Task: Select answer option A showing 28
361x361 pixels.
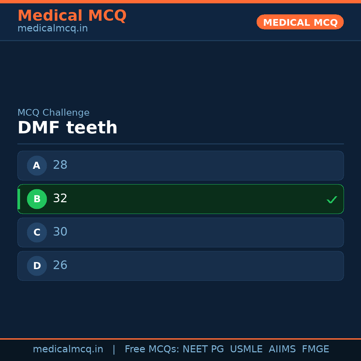Action: (x=180, y=165)
